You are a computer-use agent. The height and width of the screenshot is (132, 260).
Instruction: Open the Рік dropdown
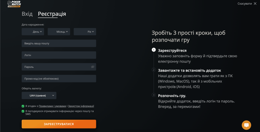point(85,32)
